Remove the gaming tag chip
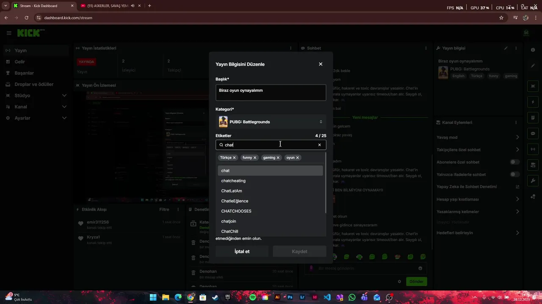The image size is (542, 304). (278, 157)
